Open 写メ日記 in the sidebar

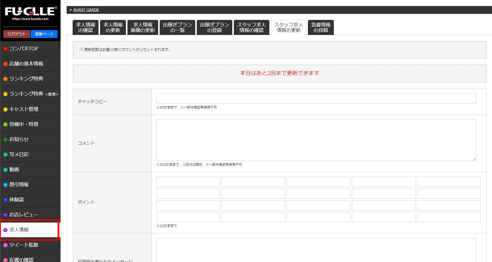(x=19, y=154)
